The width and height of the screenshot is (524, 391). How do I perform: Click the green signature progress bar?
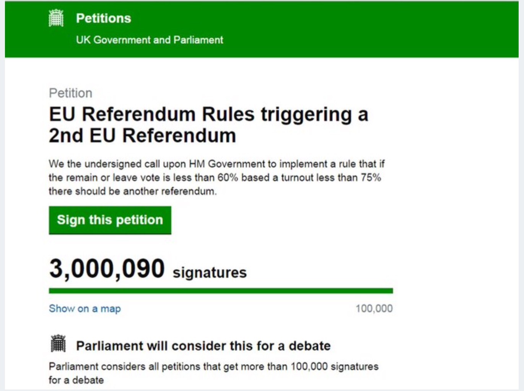pos(221,291)
